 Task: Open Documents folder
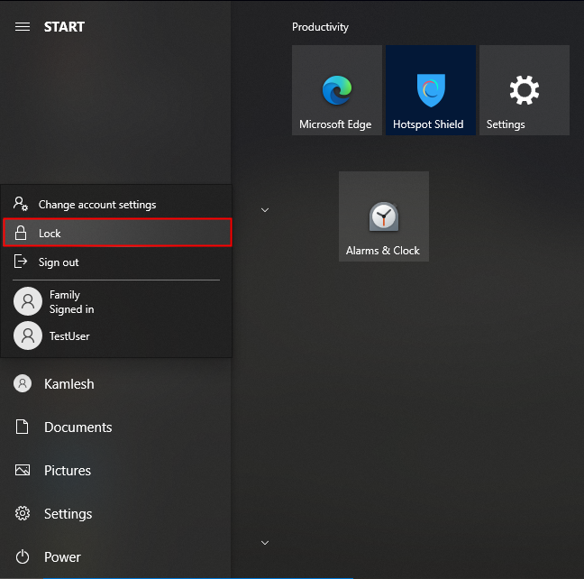pos(115,427)
